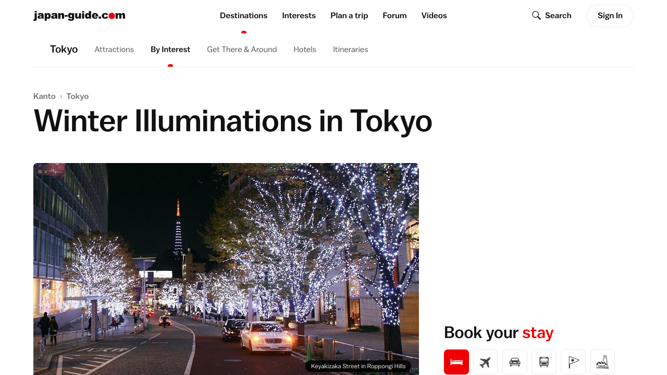This screenshot has width=667, height=375.
Task: Click the Sign In button
Action: click(x=610, y=16)
